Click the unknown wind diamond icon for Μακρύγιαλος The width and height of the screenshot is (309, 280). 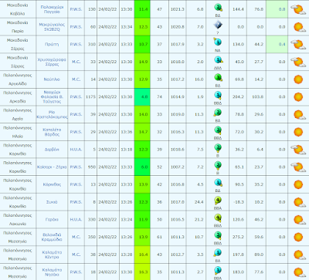pos(218,25)
